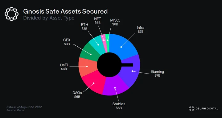Click the Gaming $7B label
This screenshot has width=222, height=118.
158,73
